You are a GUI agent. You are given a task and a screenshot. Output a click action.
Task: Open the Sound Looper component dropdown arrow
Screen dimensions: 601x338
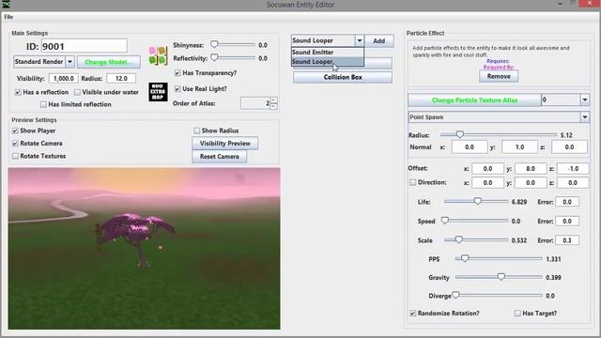click(x=359, y=40)
